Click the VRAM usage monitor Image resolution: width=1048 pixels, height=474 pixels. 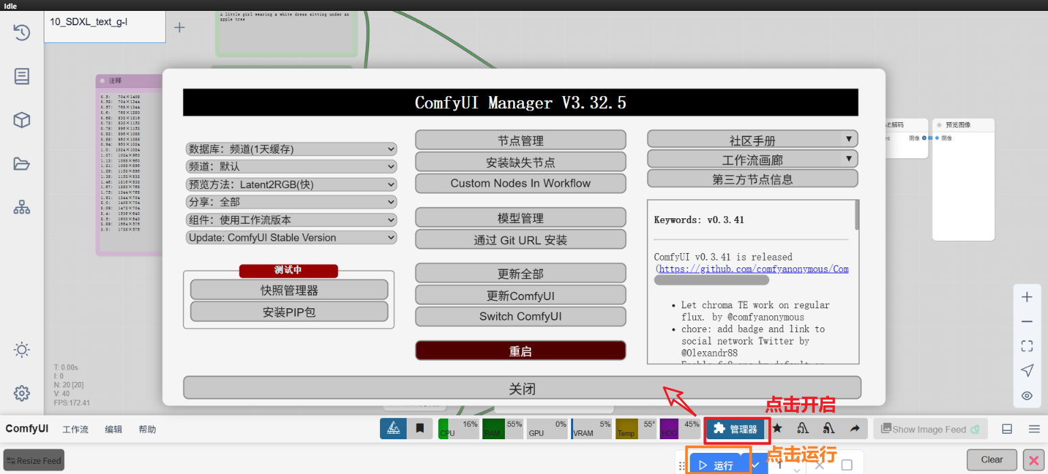(x=591, y=428)
